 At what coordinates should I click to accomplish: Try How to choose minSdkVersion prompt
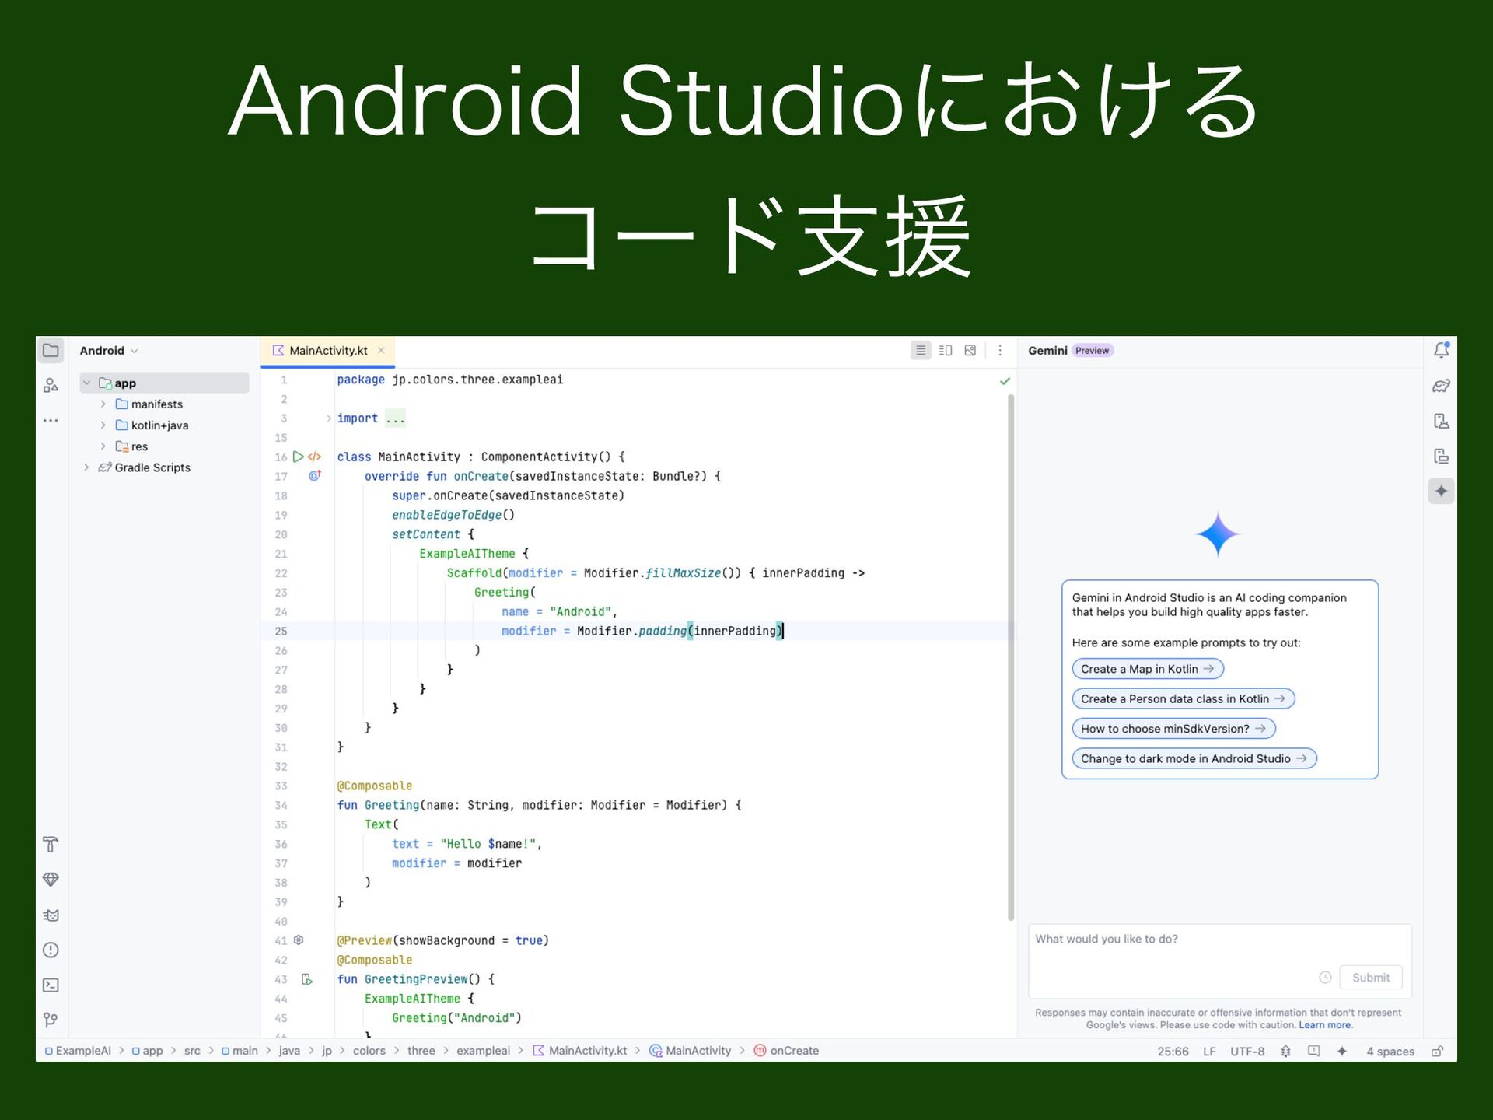1174,729
